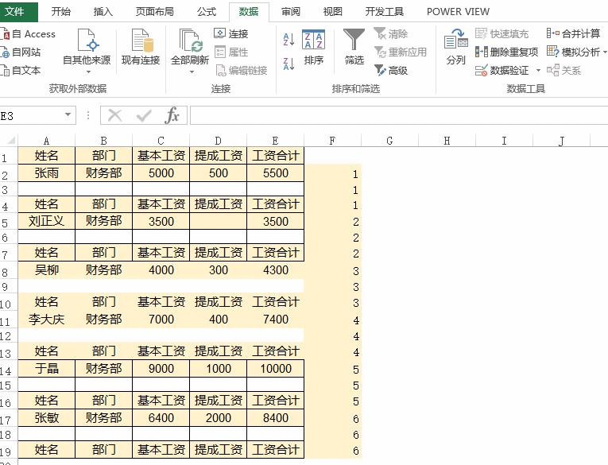Switch to the 审阅 tab
608x465 pixels.
pyautogui.click(x=290, y=12)
